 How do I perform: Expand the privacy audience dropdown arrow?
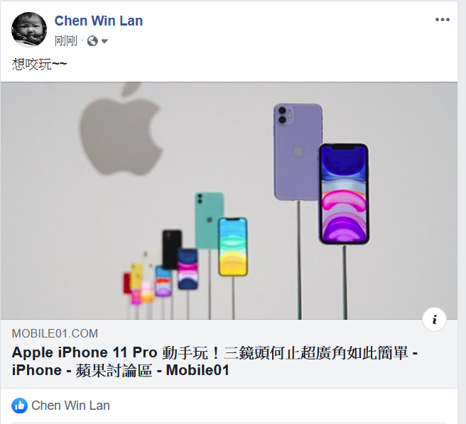pos(104,41)
